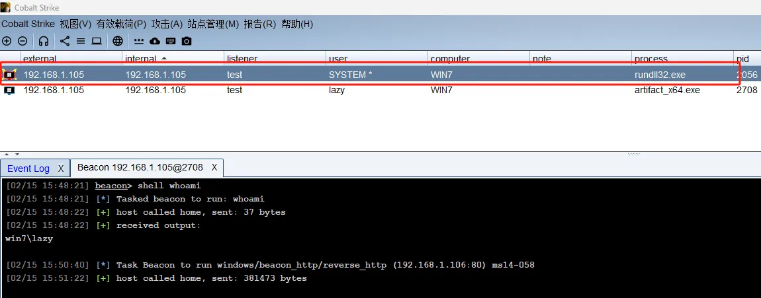
Task: Click the connect to team server plus icon
Action: pyautogui.click(x=7, y=41)
